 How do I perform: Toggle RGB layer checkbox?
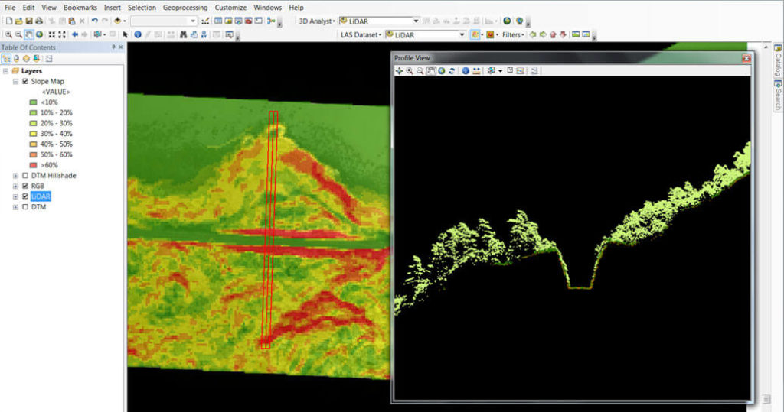click(25, 186)
